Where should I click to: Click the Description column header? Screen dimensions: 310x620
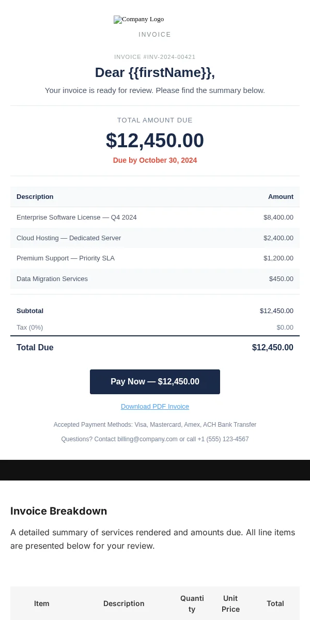pos(35,197)
